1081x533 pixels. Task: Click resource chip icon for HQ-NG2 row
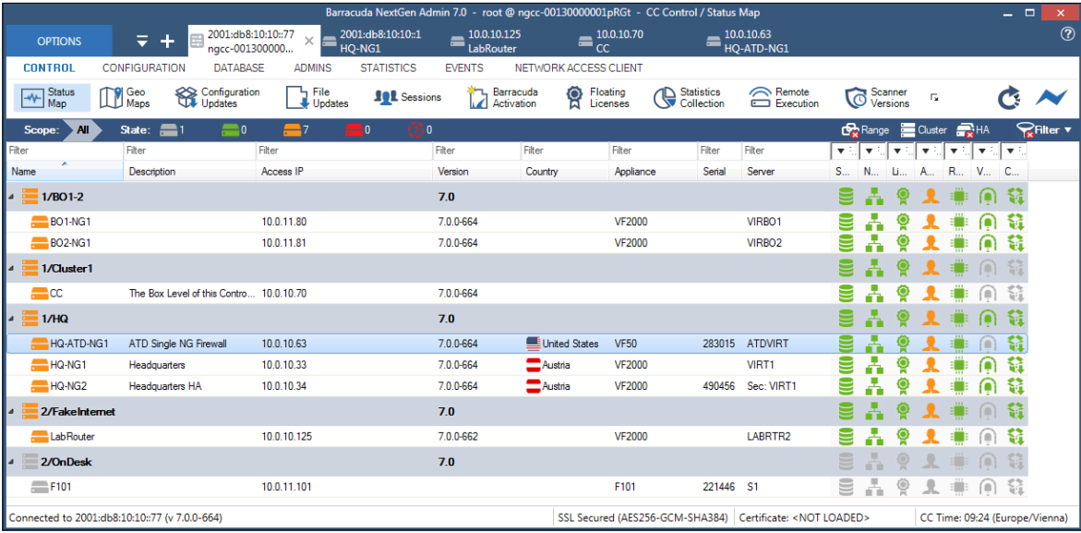pyautogui.click(x=958, y=385)
